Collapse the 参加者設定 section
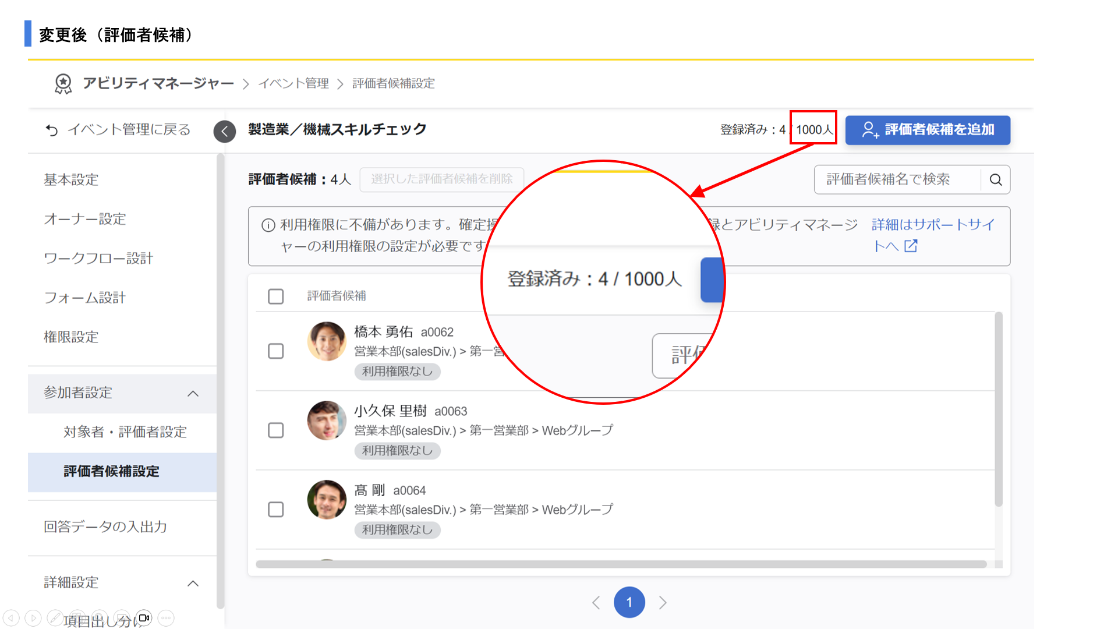The width and height of the screenshot is (1118, 629). click(x=193, y=394)
